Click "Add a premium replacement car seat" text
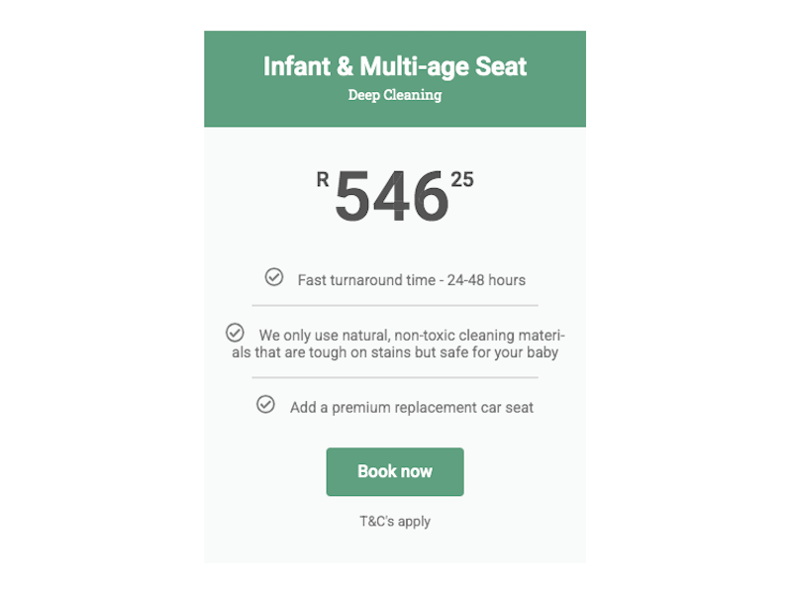The width and height of the screenshot is (792, 594). (x=412, y=407)
